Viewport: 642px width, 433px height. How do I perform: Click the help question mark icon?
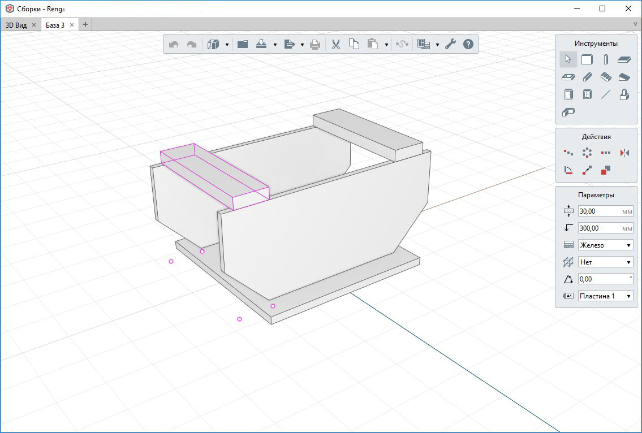pyautogui.click(x=468, y=44)
